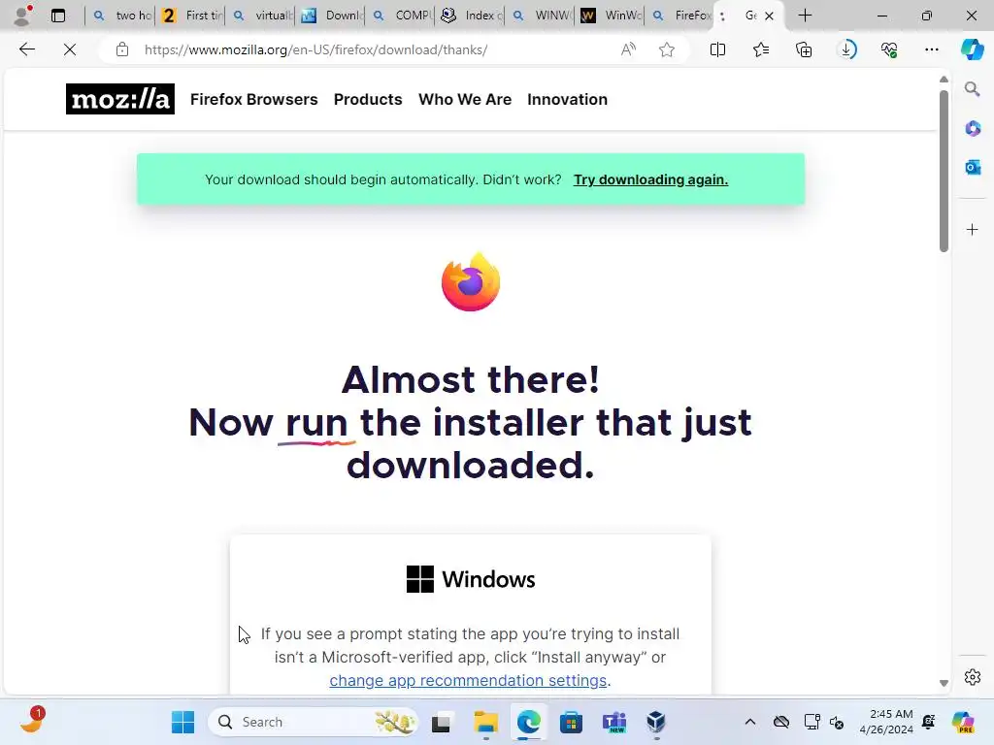
Task: Open the network status tray icon
Action: coord(812,722)
